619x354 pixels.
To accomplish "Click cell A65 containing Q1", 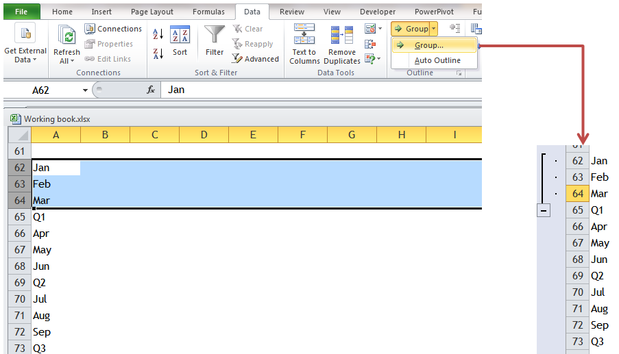I will pos(56,217).
